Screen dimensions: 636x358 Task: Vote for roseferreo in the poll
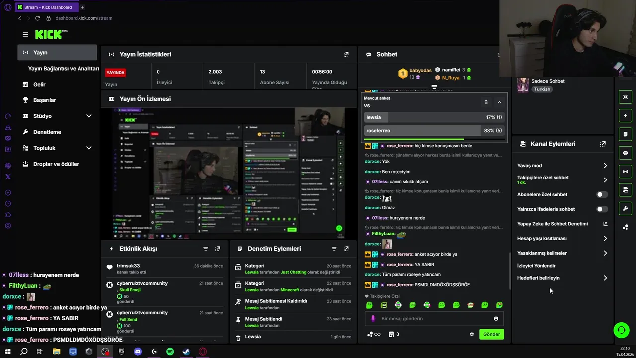pyautogui.click(x=435, y=130)
